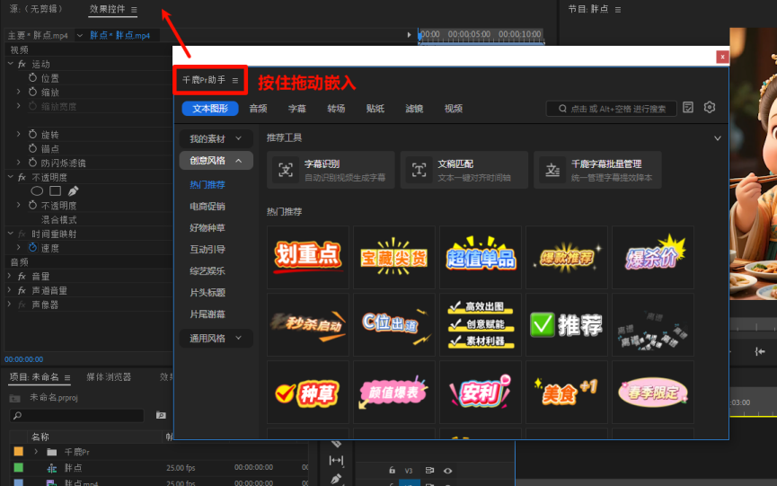Select 综艺娱乐 category
Screen dimensions: 777x486
[x=207, y=271]
